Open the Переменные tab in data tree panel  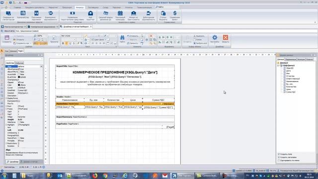click(291, 59)
